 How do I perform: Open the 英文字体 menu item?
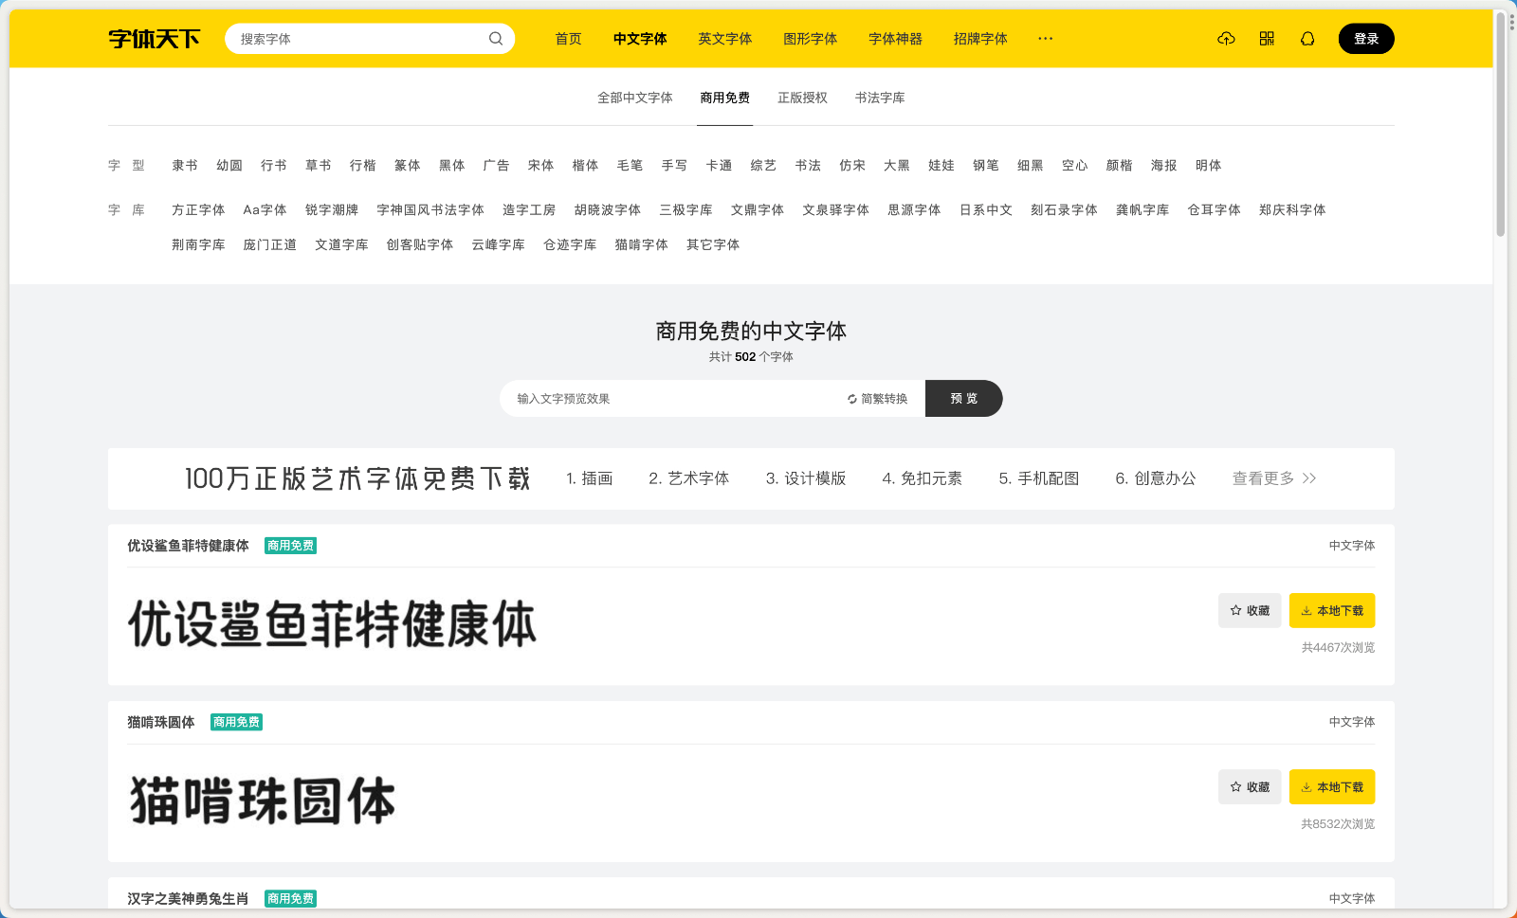coord(725,39)
